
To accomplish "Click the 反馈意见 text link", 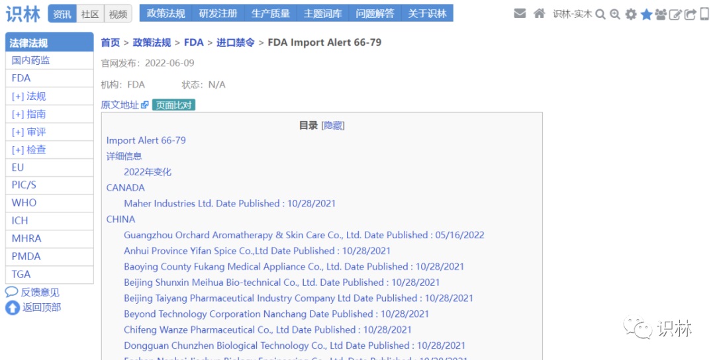I will coord(40,292).
